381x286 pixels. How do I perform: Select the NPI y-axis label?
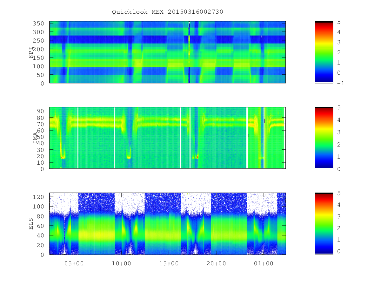(x=31, y=52)
